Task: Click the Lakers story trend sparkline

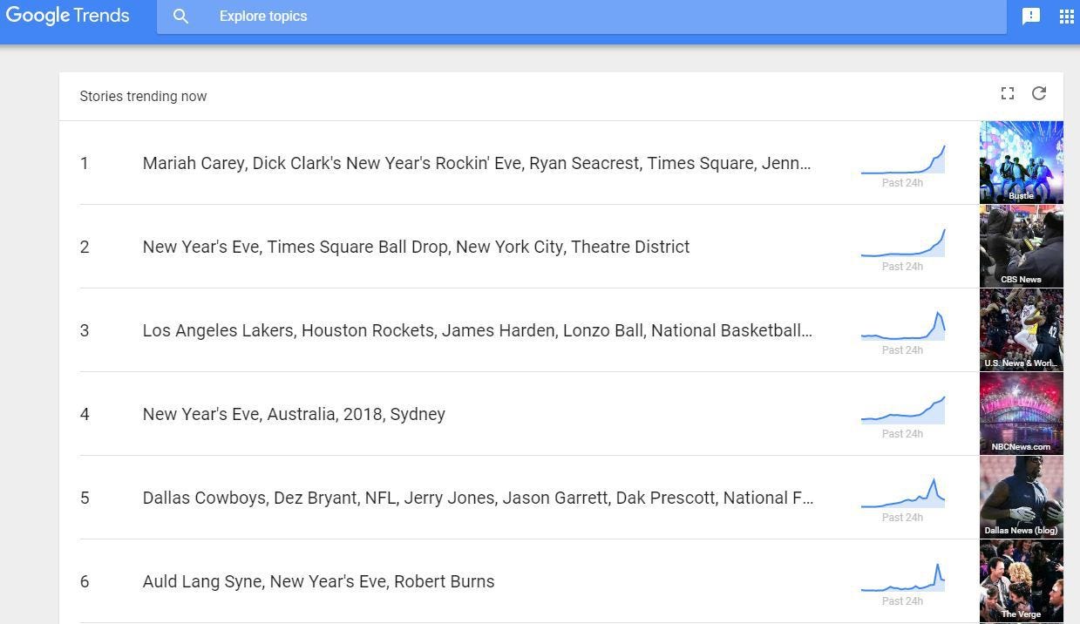Action: [x=903, y=329]
